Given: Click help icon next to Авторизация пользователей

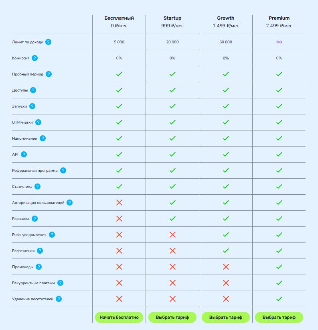Looking at the screenshot, I should pyautogui.click(x=69, y=202).
